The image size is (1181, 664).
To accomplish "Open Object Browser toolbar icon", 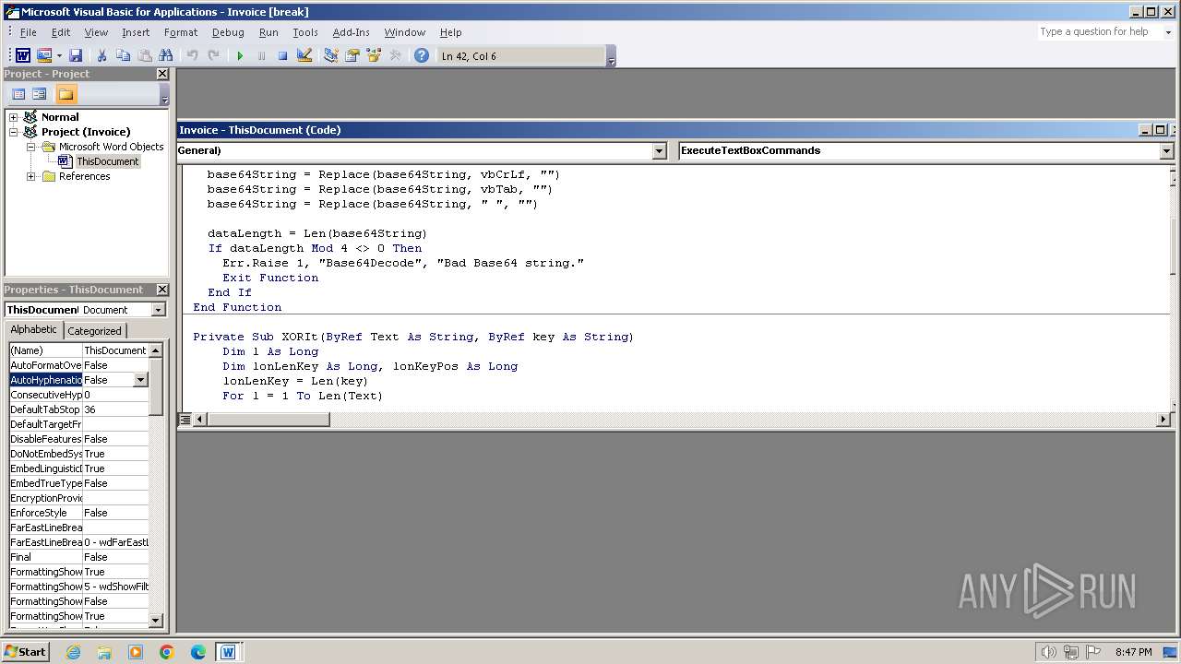I will (374, 56).
